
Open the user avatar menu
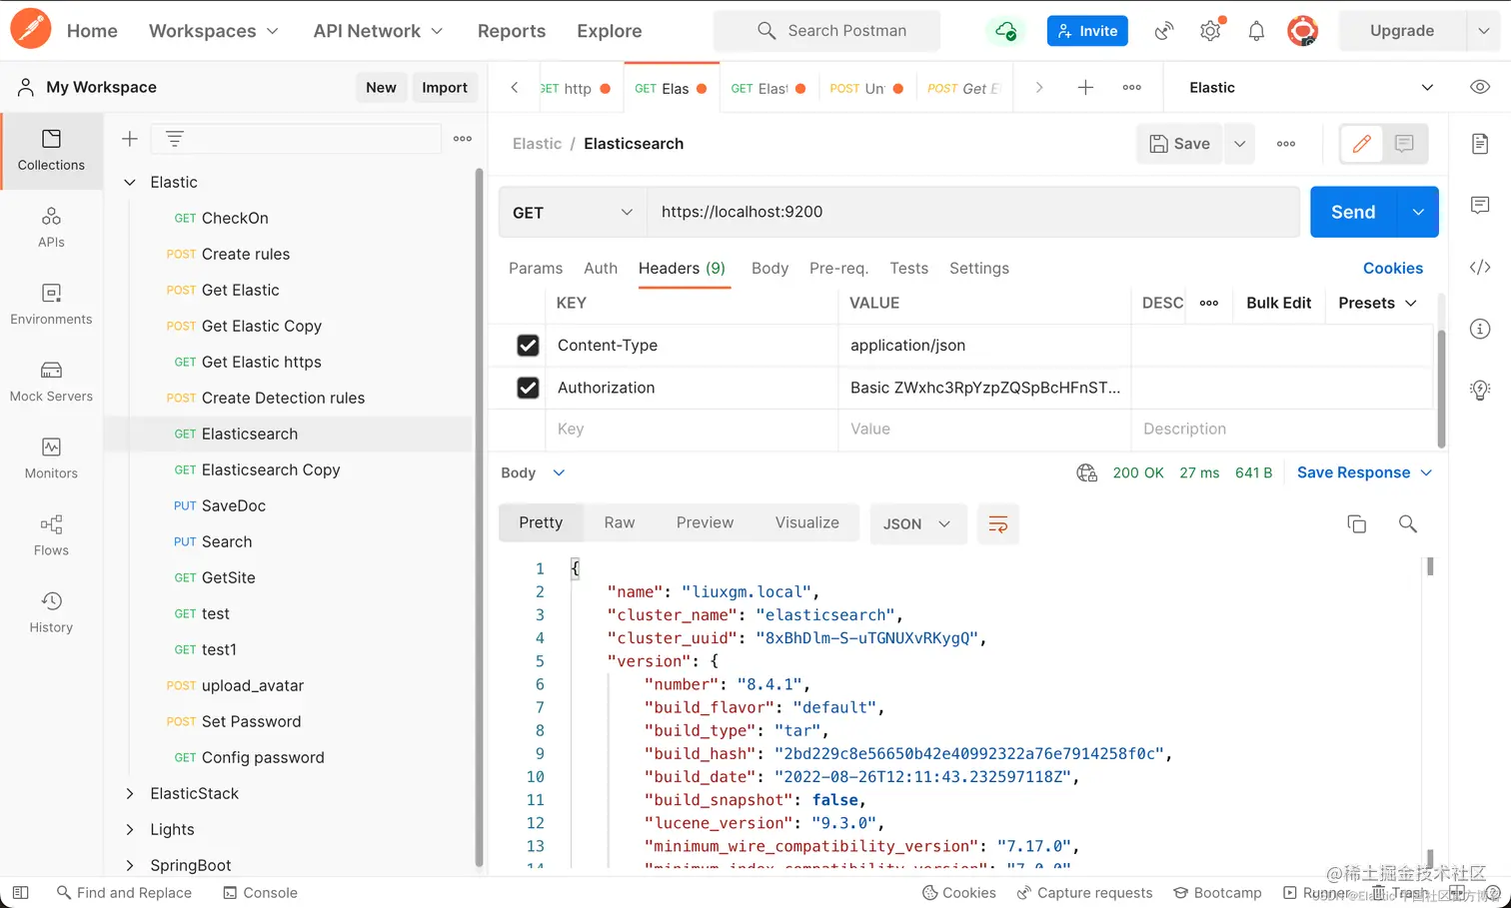coord(1302,31)
